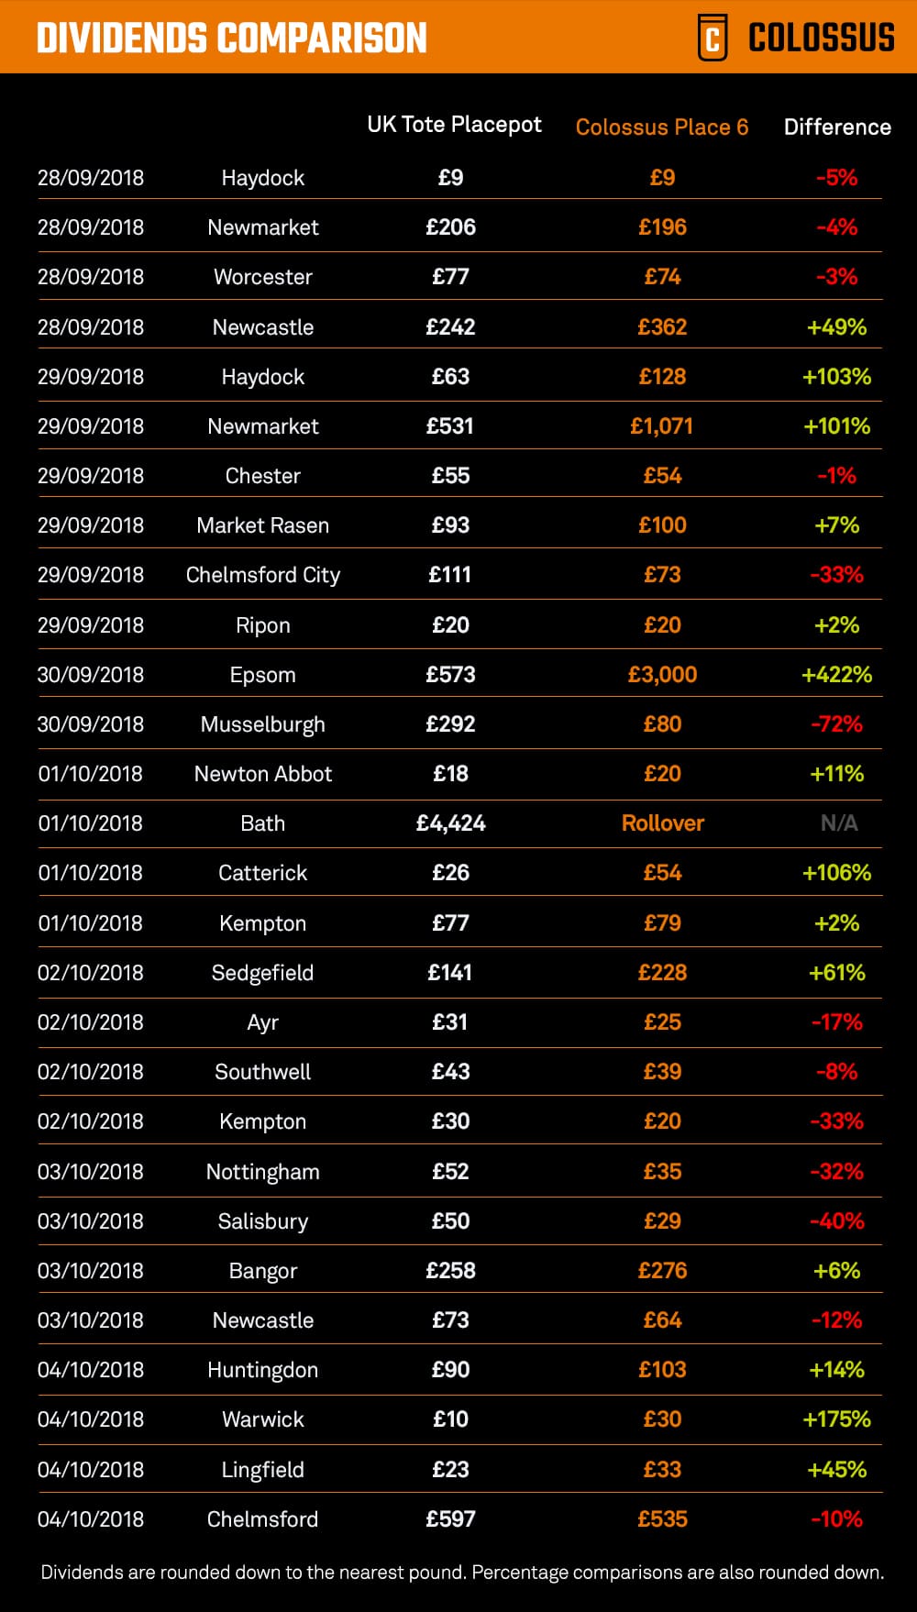Click the Colossus Place 6 column header
Screen dimensions: 917x1612
[x=661, y=127]
